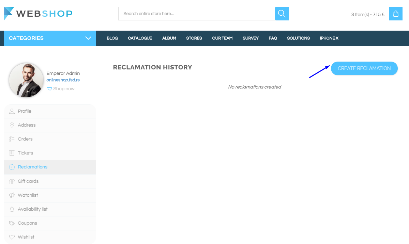Viewport: 409px width, 244px height.
Task: Go to the Catalogue menu item
Action: 140,38
